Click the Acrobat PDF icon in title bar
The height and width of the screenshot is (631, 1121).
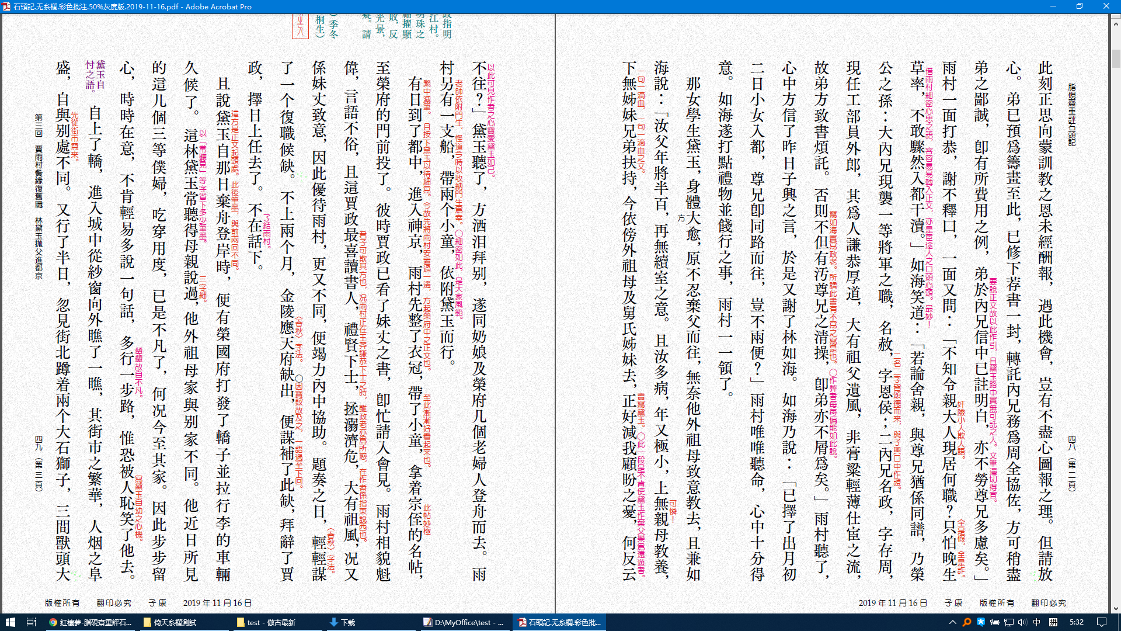[6, 6]
